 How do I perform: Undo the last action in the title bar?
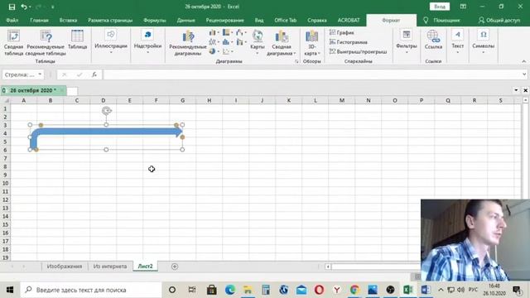coord(24,7)
